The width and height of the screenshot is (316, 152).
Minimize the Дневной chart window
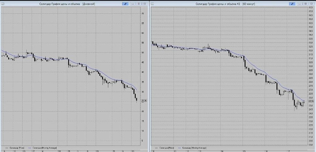(x=133, y=4)
